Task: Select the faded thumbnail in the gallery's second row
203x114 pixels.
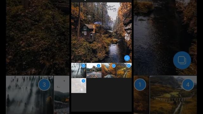Action: point(79,85)
